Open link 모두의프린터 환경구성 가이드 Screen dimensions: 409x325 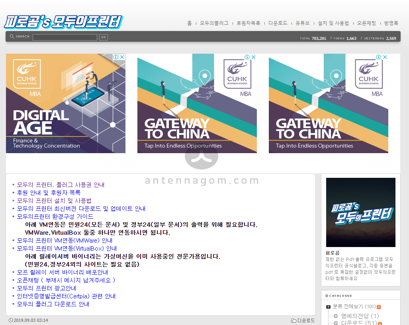(x=55, y=216)
